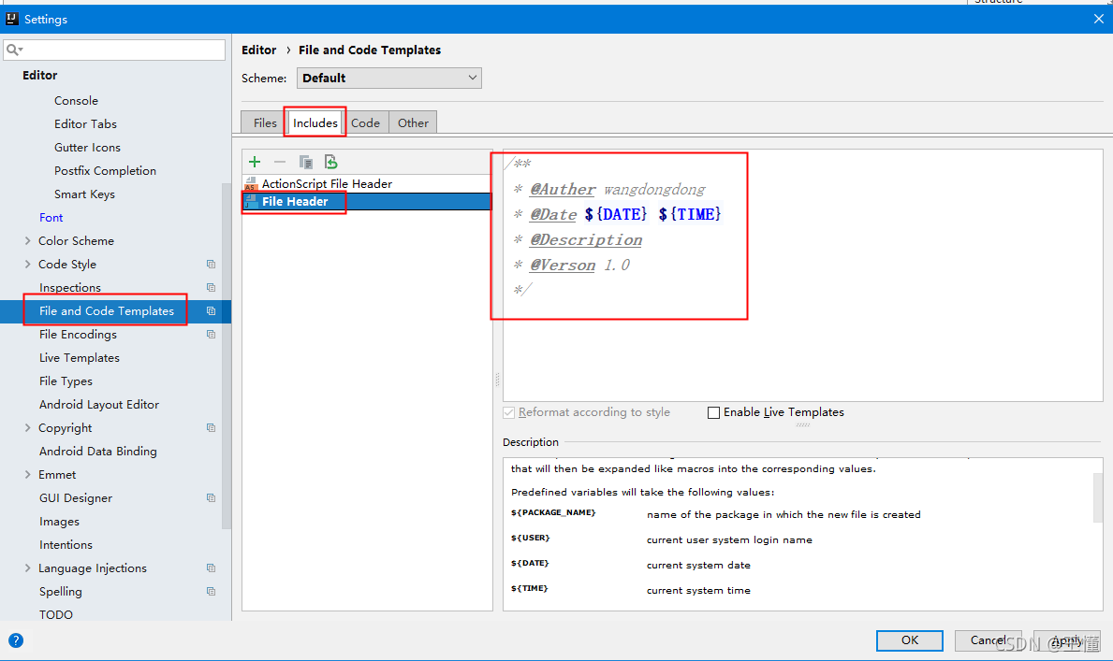Switch to the Files tab
This screenshot has height=661, width=1113.
(x=265, y=122)
